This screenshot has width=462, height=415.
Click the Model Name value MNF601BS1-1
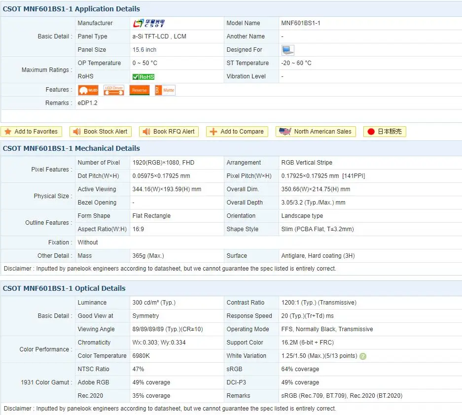point(301,23)
